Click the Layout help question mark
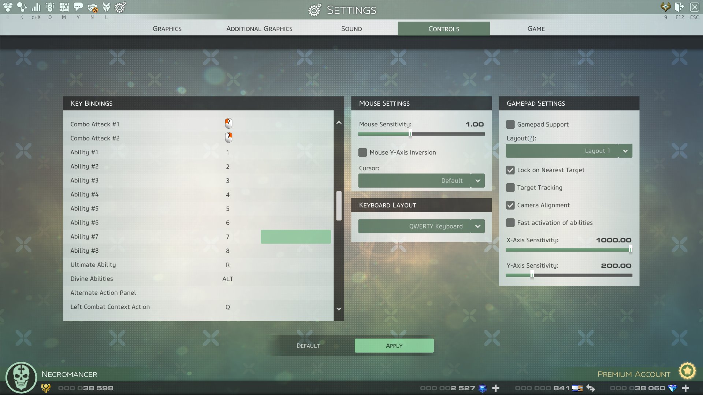The height and width of the screenshot is (395, 703). tap(531, 138)
